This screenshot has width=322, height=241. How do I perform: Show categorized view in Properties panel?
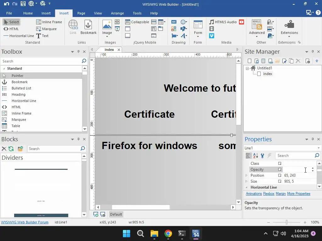pos(248,156)
